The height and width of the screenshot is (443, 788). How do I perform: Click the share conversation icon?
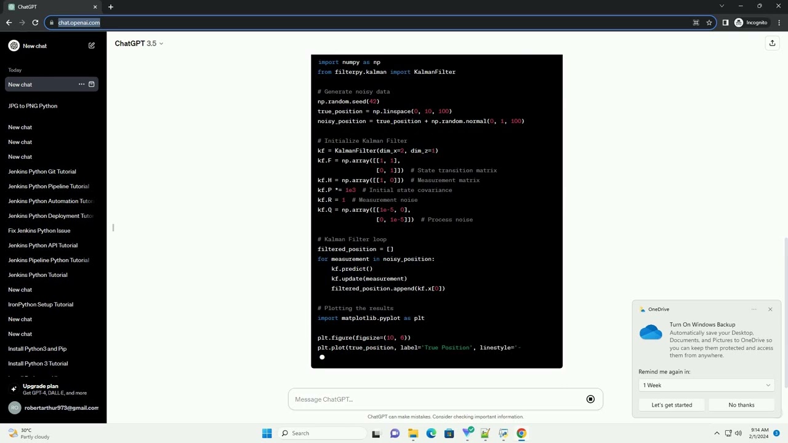772,43
